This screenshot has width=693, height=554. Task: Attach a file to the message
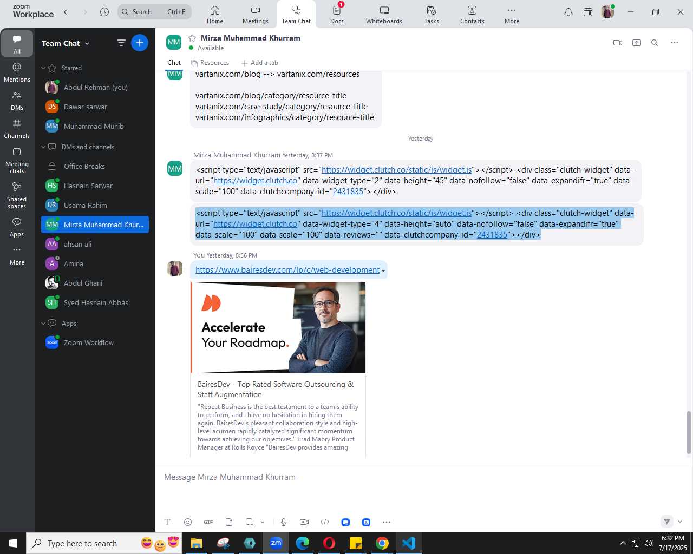tap(229, 522)
